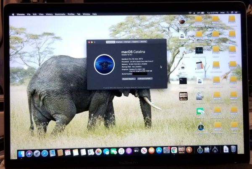Open the Service tab
The height and width of the screenshot is (169, 252).
[143, 42]
